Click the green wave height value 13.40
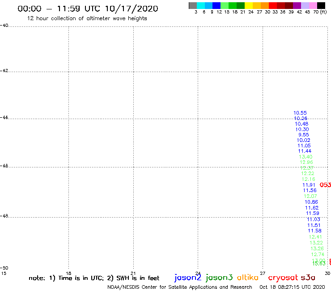 coord(306,157)
